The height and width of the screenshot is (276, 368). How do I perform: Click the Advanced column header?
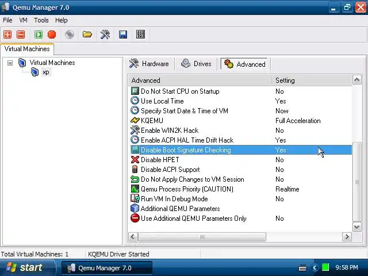200,80
